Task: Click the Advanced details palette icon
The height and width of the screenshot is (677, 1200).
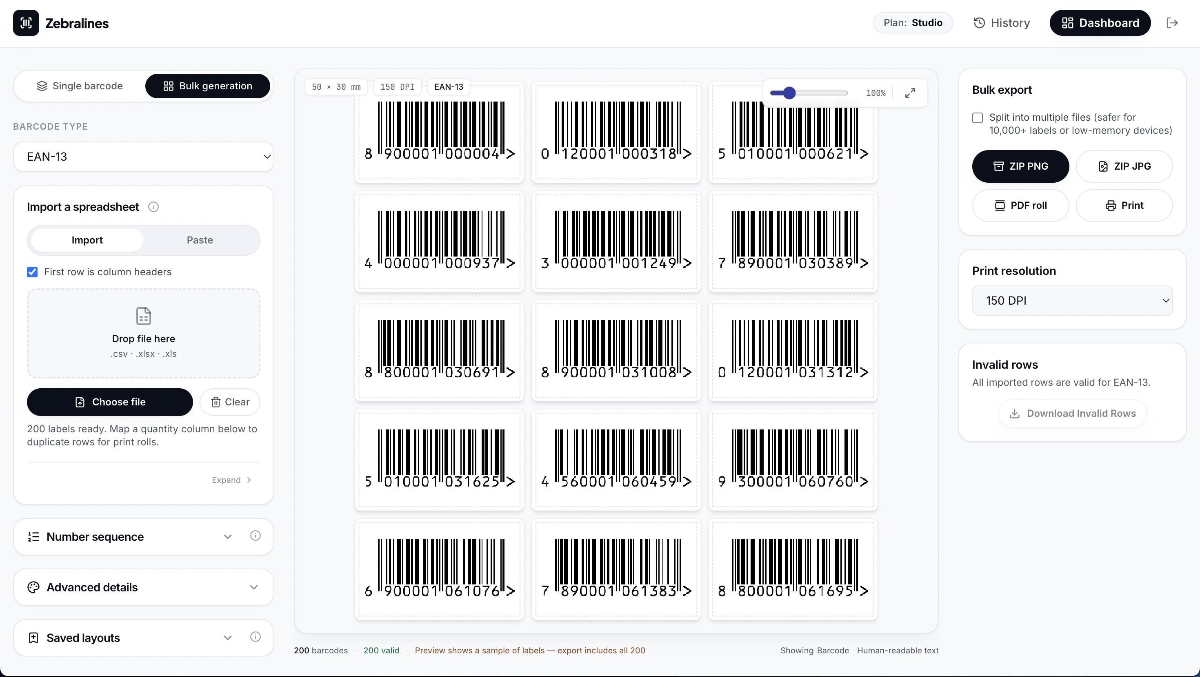Action: pyautogui.click(x=33, y=587)
